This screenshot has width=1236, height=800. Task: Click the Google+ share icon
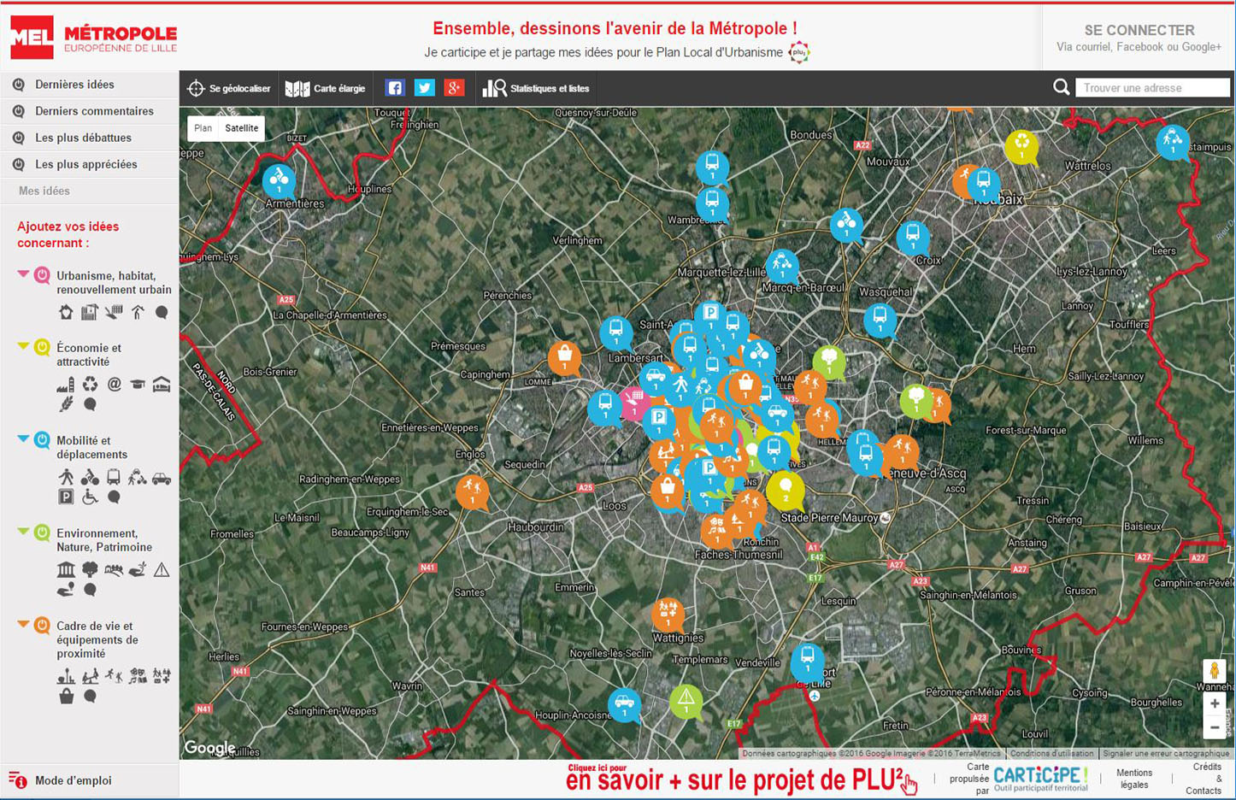[x=454, y=88]
